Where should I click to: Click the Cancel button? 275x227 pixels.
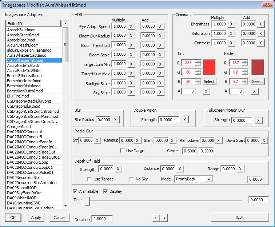point(59,218)
